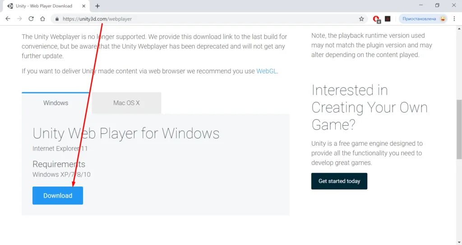The width and height of the screenshot is (462, 245).
Task: Switch to the Mac OS X tab
Action: pyautogui.click(x=126, y=103)
